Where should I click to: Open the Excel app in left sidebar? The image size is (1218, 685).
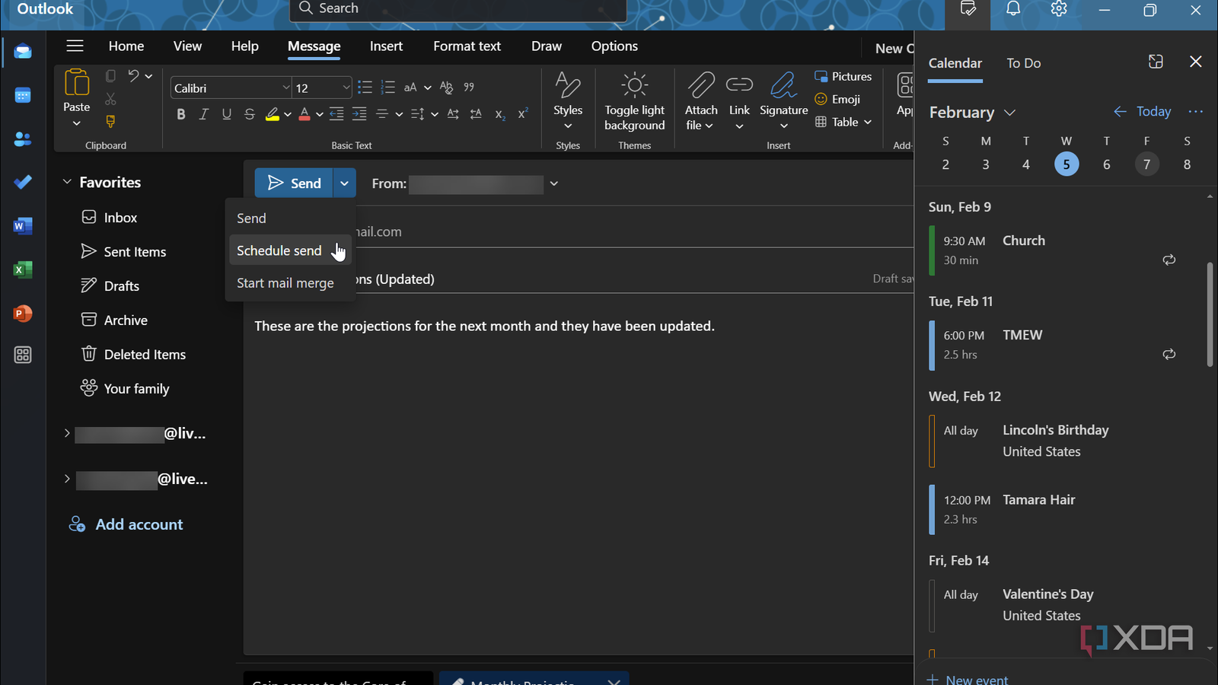coord(23,269)
